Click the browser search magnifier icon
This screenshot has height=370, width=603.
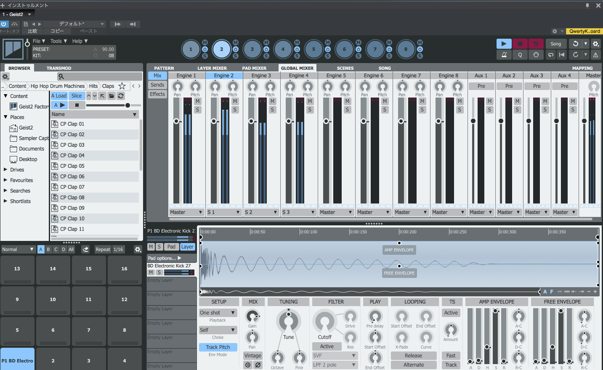(61, 77)
